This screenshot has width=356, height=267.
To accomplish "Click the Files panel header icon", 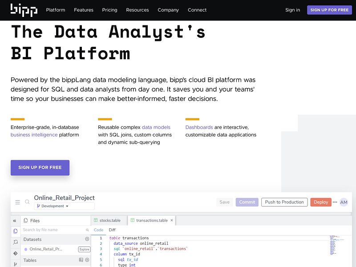I will click(x=26, y=220).
